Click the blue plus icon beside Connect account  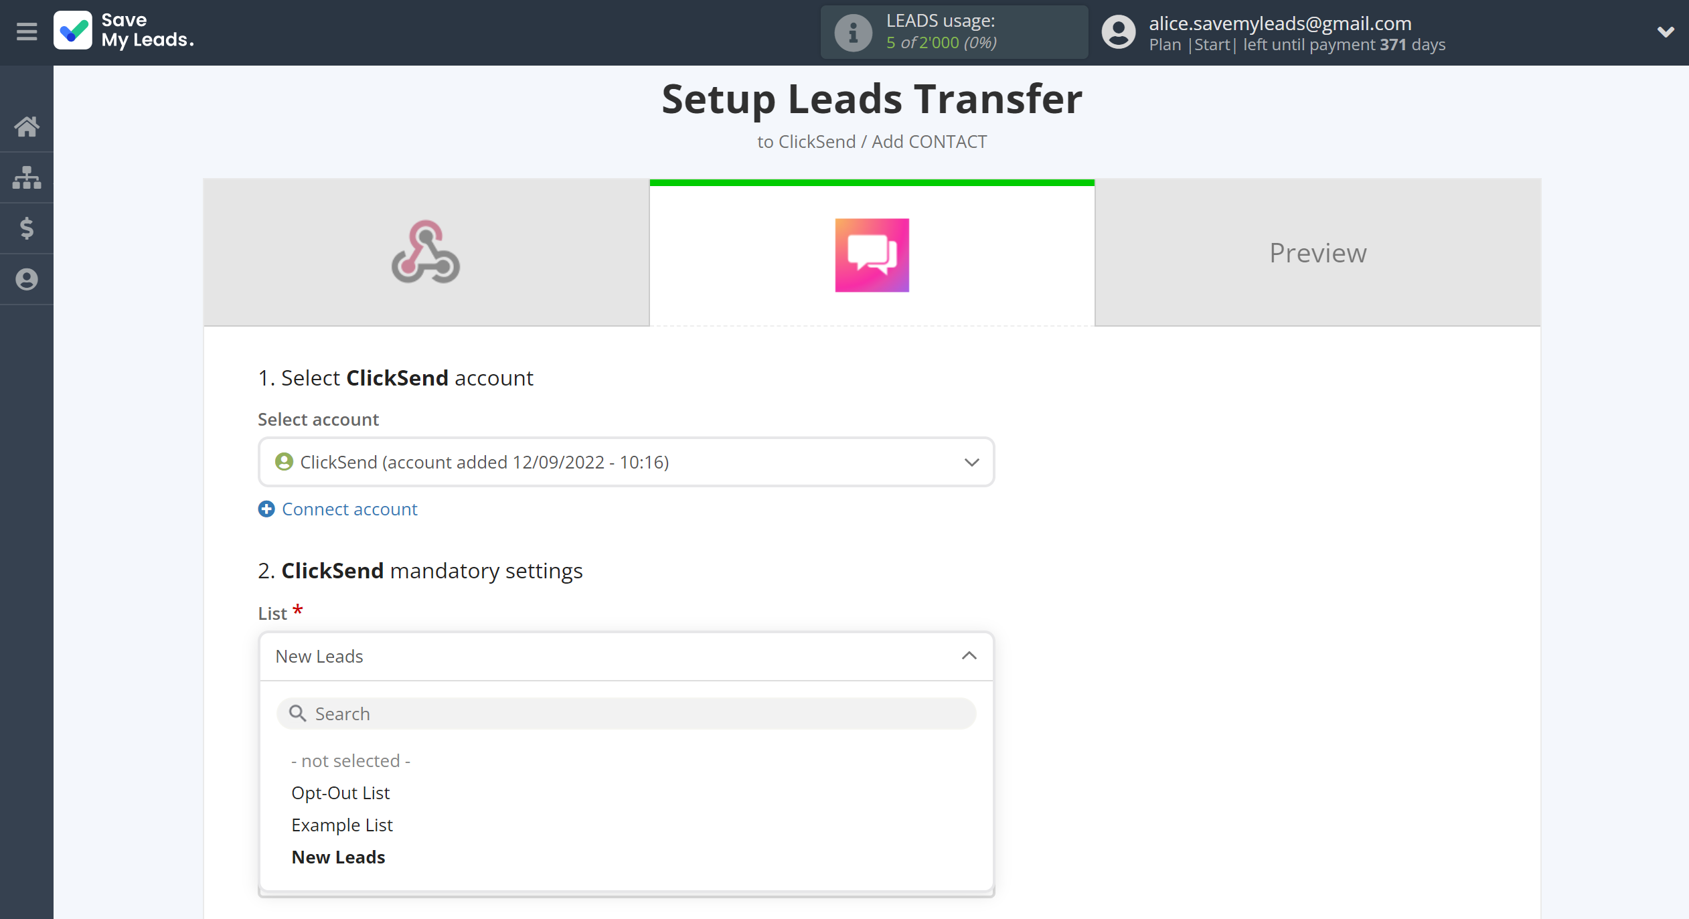[x=266, y=509]
